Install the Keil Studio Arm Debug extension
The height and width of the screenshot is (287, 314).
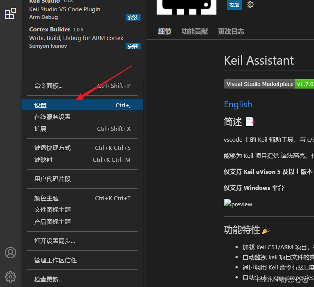pyautogui.click(x=133, y=18)
